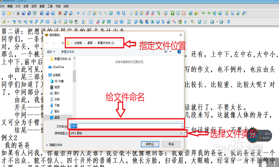This screenshot has width=279, height=167.
Task: Click the upward green microphone icon
Action: 25,22
